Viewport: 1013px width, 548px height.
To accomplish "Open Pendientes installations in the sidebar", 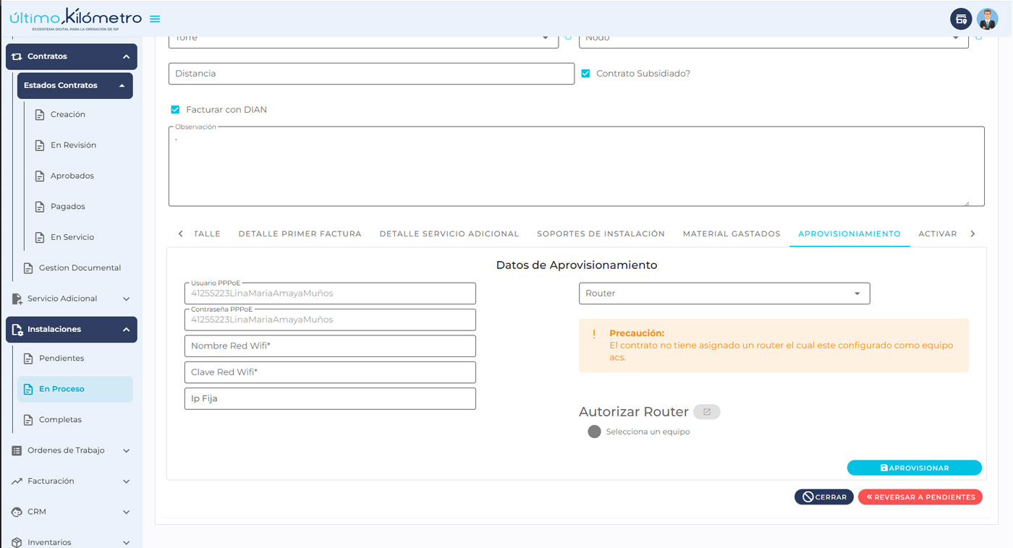I will pos(62,359).
